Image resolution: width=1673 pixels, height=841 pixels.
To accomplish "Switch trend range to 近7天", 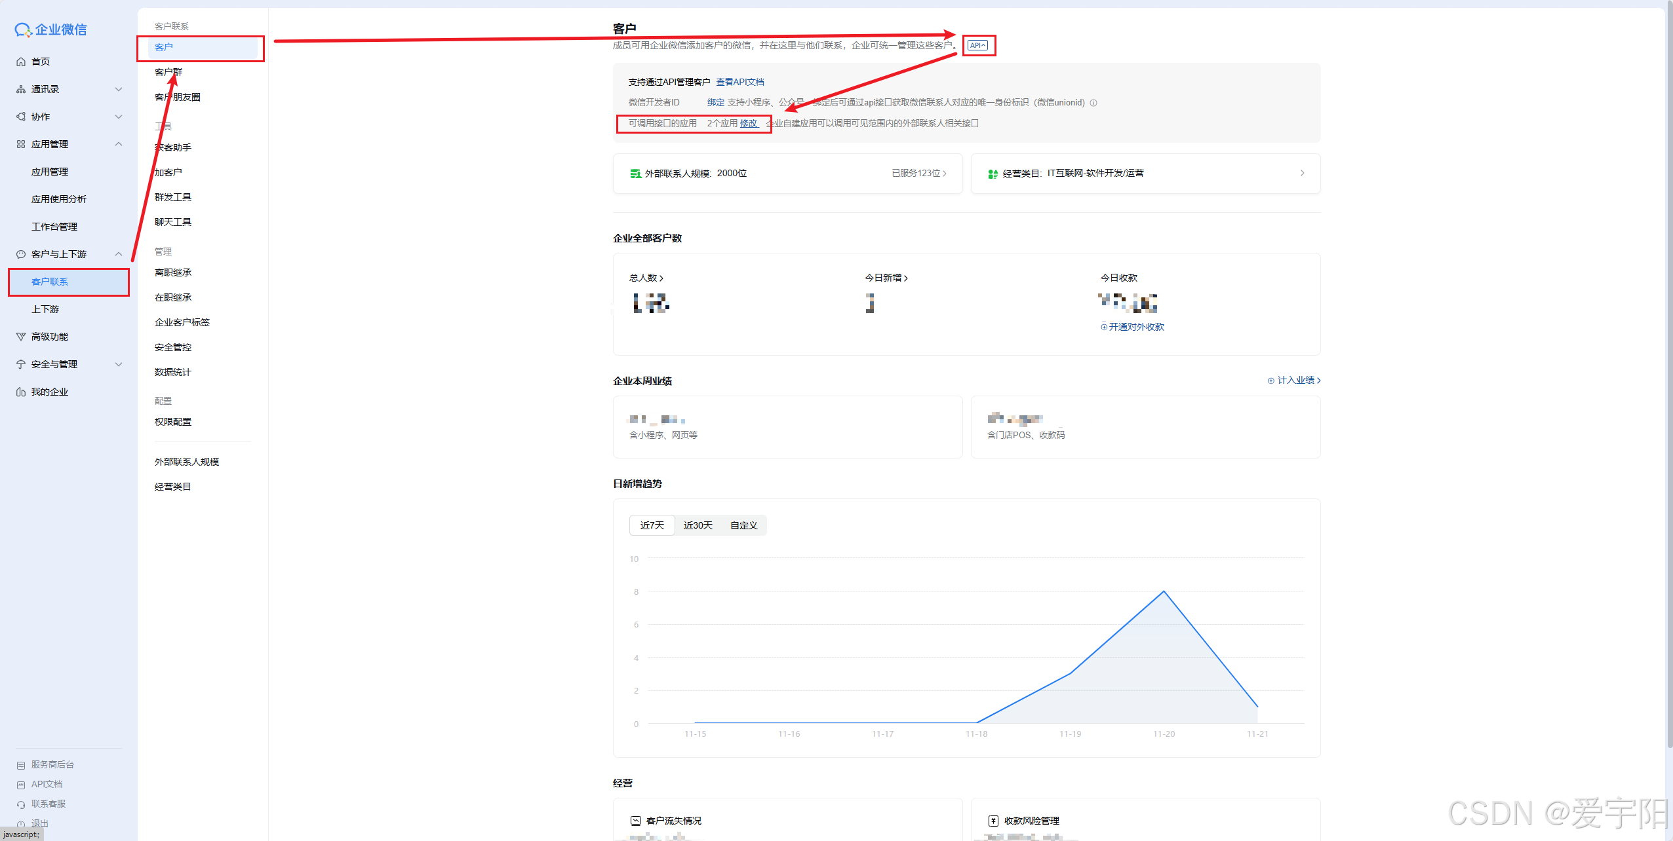I will click(652, 525).
